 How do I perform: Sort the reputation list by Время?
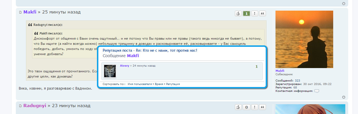coord(159,84)
